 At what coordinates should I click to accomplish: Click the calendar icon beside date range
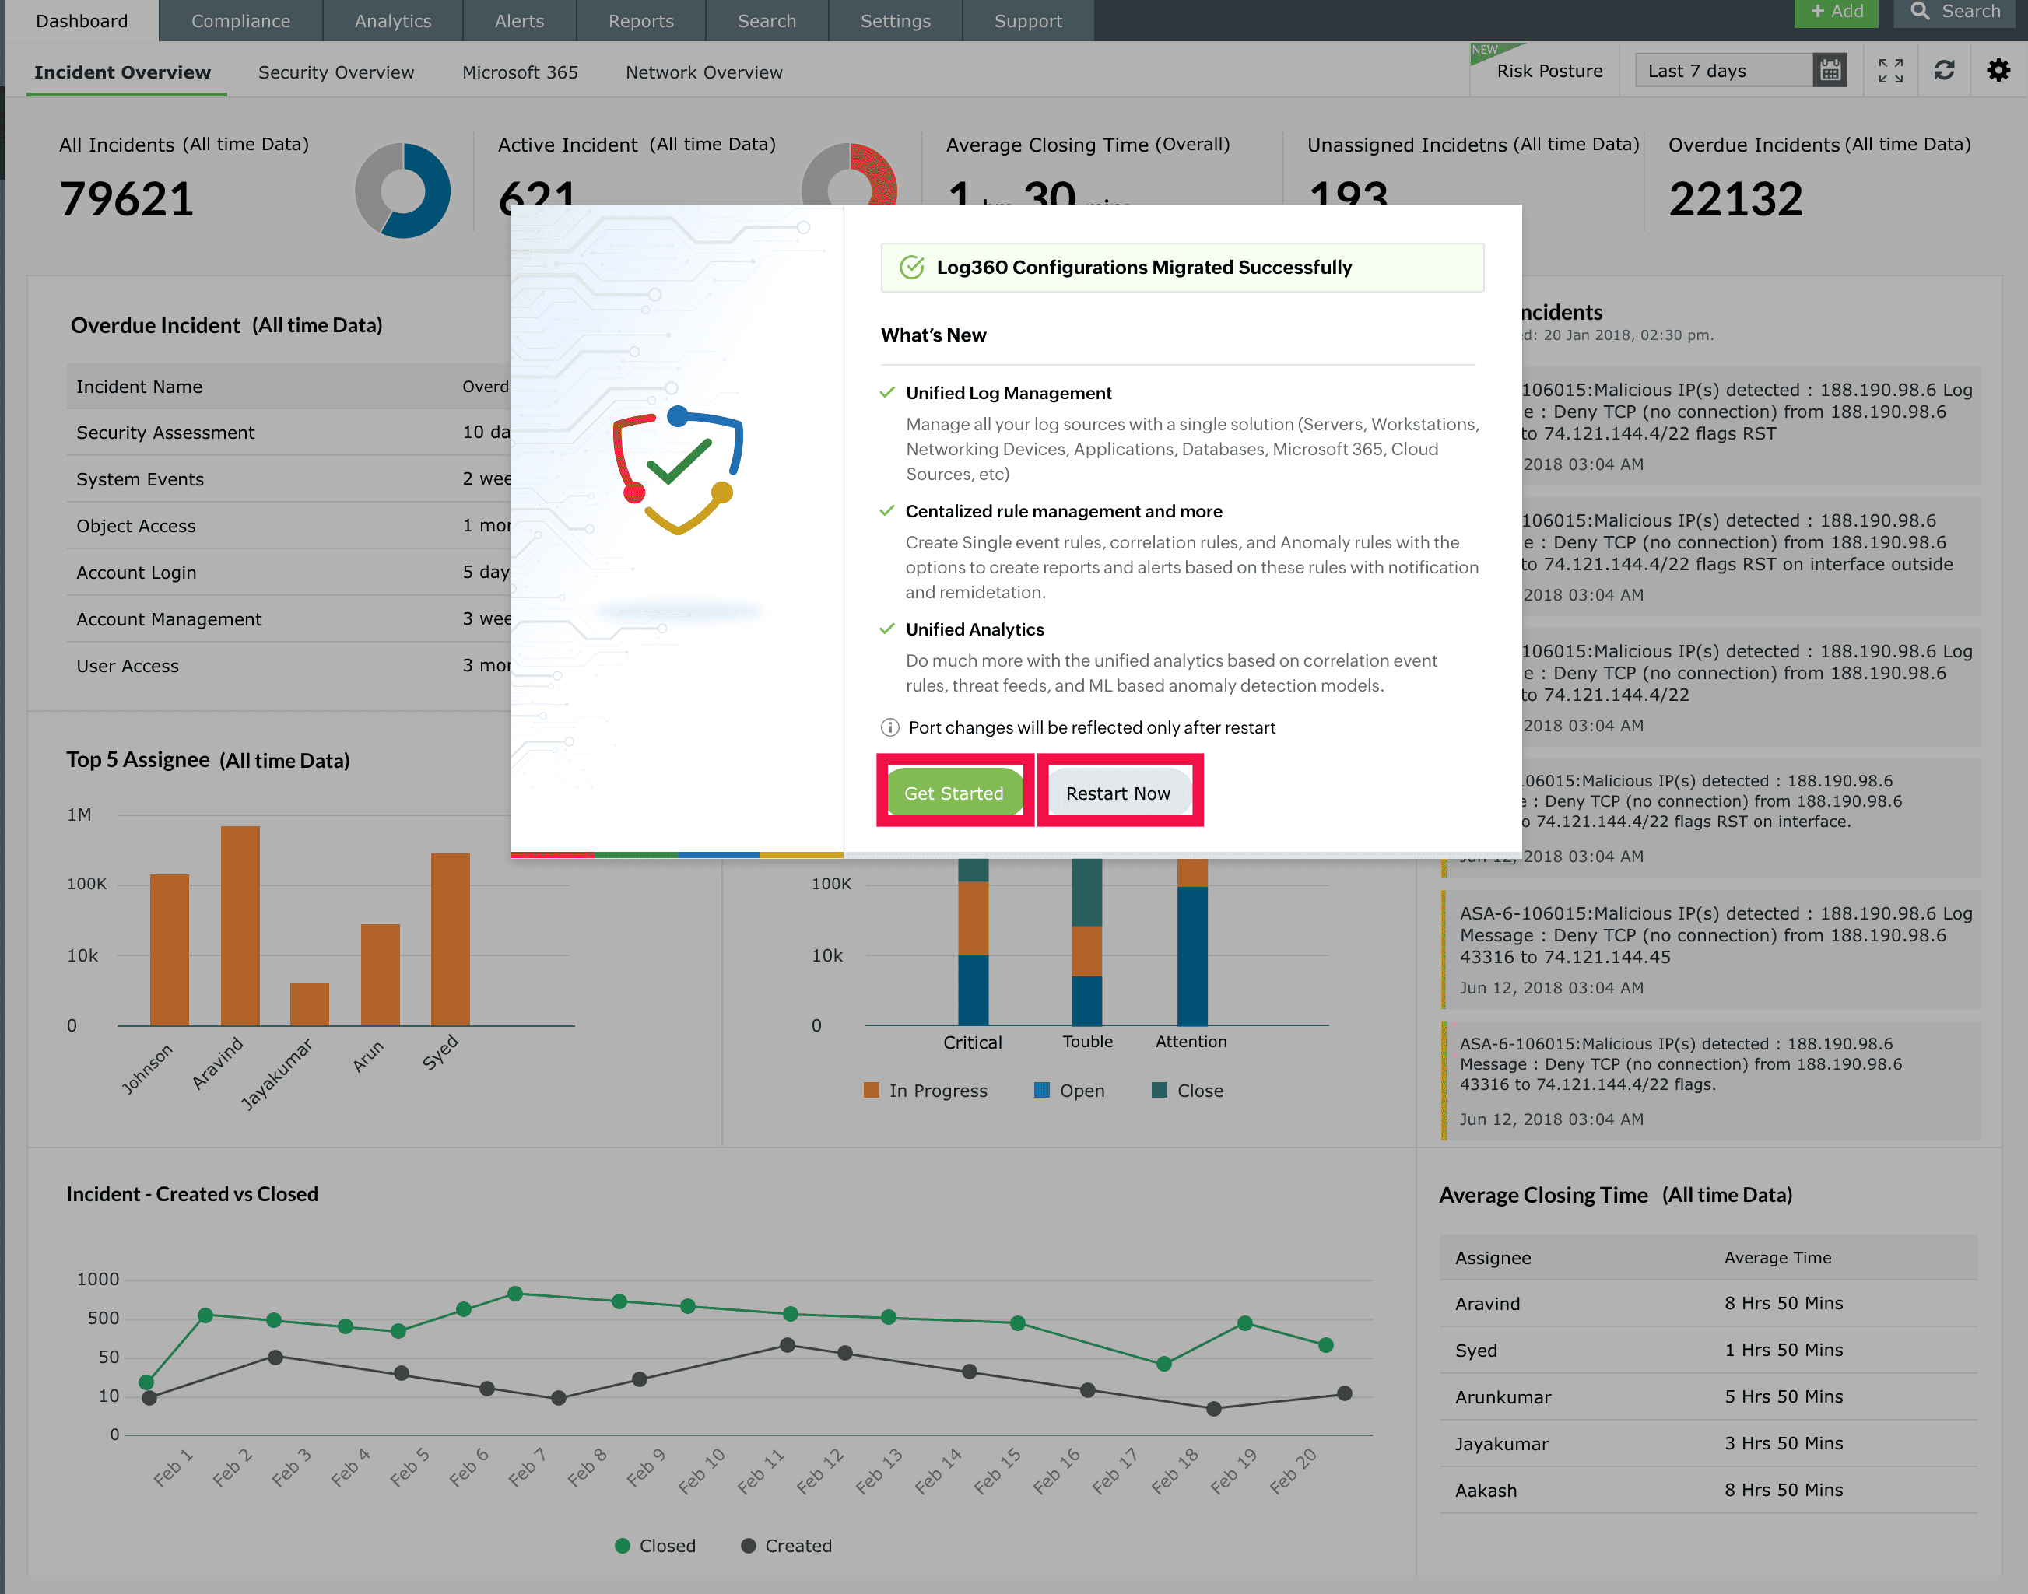[x=1830, y=71]
